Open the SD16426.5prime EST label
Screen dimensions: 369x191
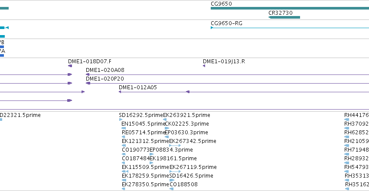pos(191,176)
